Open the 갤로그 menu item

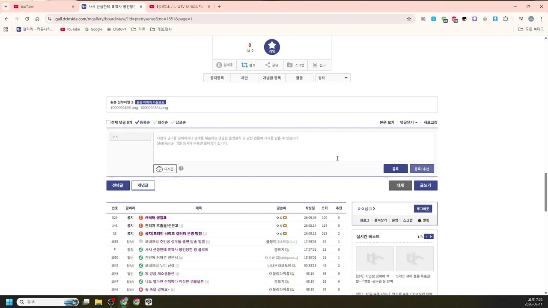(364, 220)
